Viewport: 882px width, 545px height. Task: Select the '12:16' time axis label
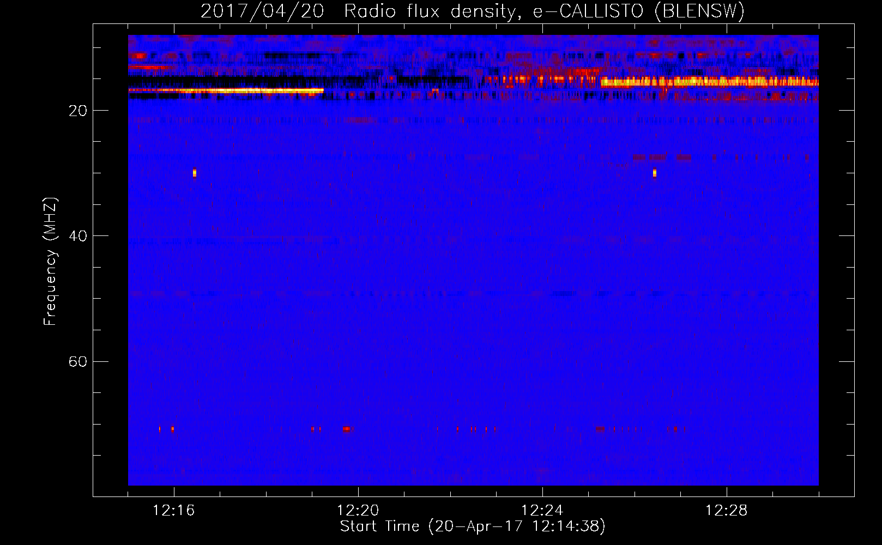point(174,511)
